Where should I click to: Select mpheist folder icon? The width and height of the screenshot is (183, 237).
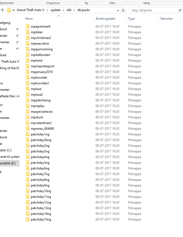pyautogui.click(x=28, y=61)
